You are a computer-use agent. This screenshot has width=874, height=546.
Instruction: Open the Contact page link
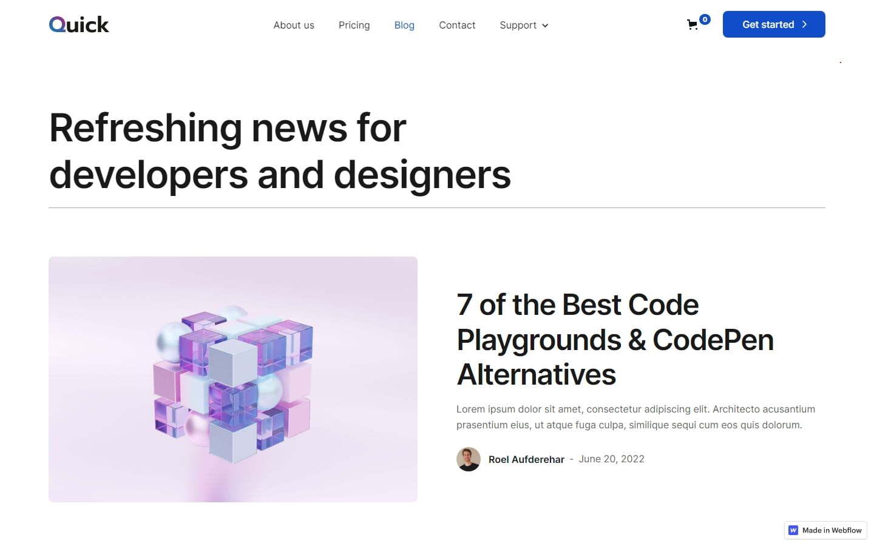[457, 25]
